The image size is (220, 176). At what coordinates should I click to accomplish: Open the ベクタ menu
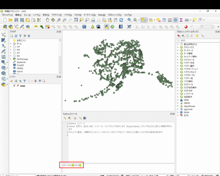68,15
